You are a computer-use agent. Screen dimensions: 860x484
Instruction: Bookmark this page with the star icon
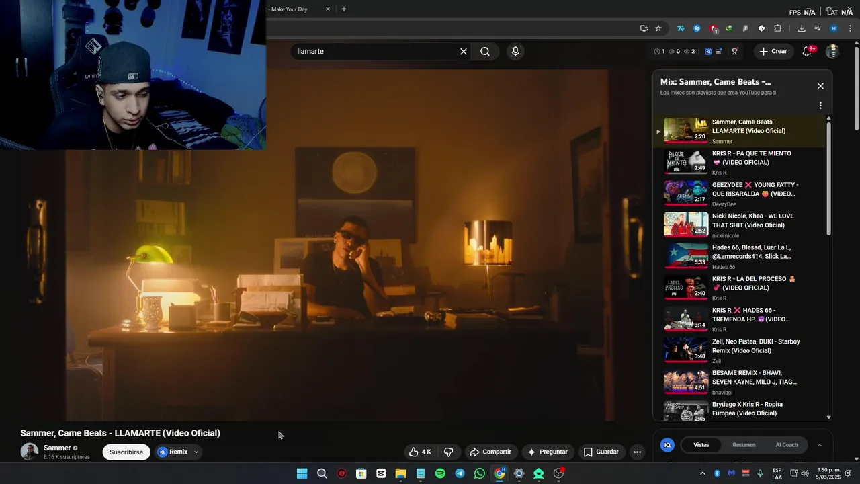tap(658, 28)
